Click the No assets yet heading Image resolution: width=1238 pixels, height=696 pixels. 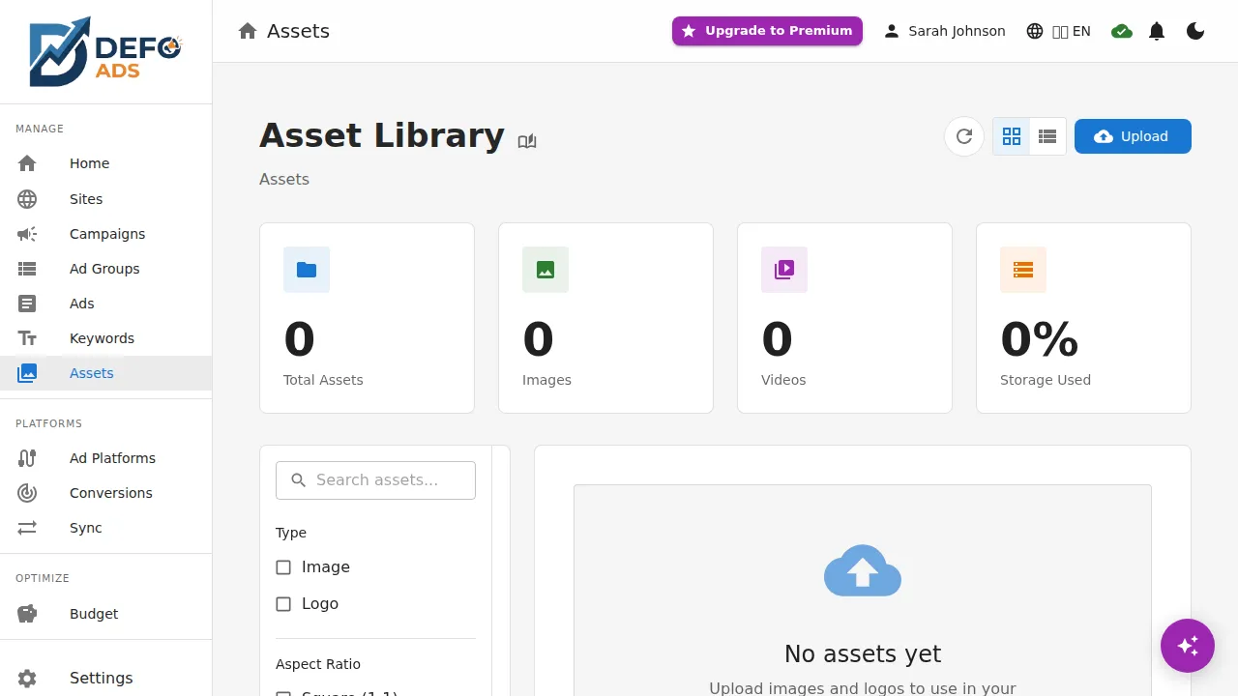(863, 654)
